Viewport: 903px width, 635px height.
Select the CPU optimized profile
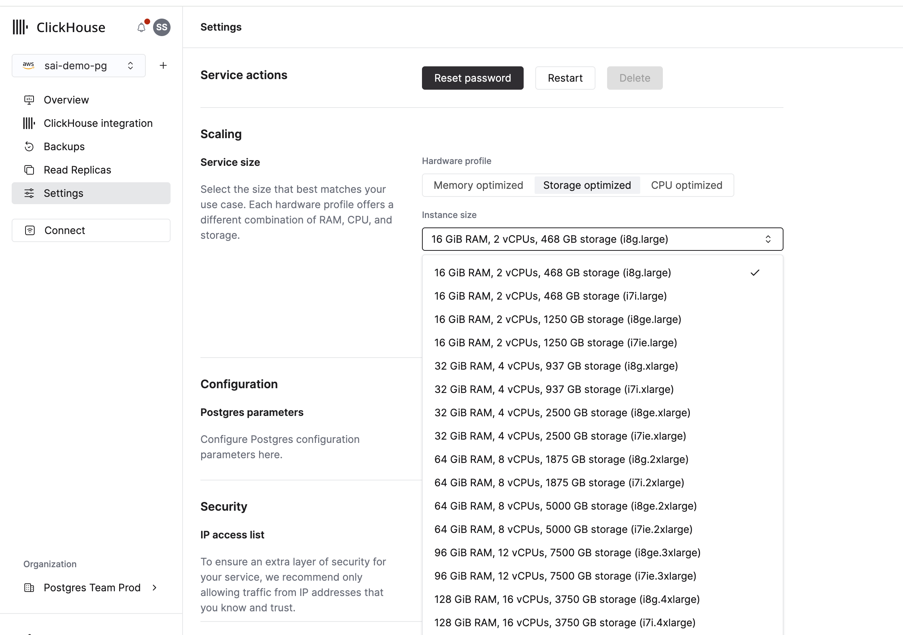click(x=686, y=185)
